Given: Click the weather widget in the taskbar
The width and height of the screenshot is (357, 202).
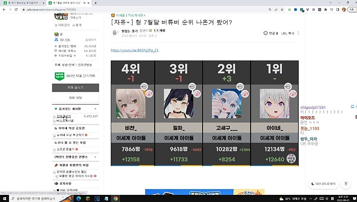Looking at the screenshot, I should (x=293, y=198).
